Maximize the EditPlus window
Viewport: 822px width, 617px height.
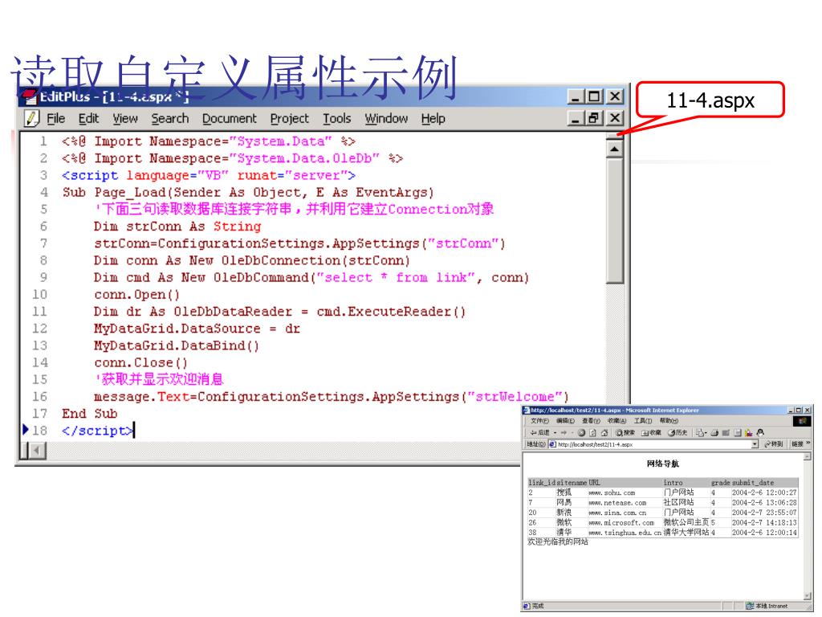point(594,96)
